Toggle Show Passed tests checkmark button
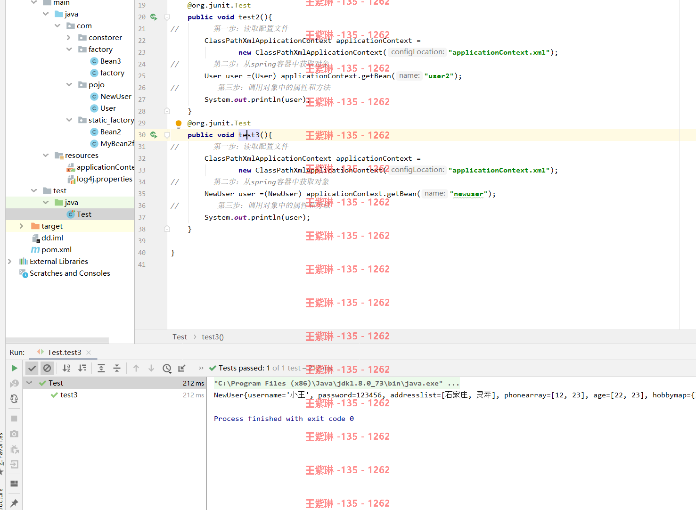The image size is (696, 510). tap(32, 368)
